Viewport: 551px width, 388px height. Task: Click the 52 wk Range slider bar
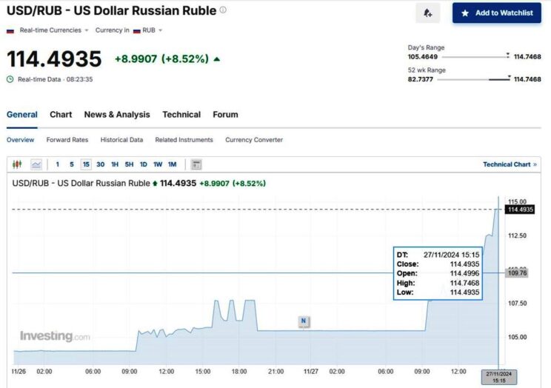pos(472,78)
